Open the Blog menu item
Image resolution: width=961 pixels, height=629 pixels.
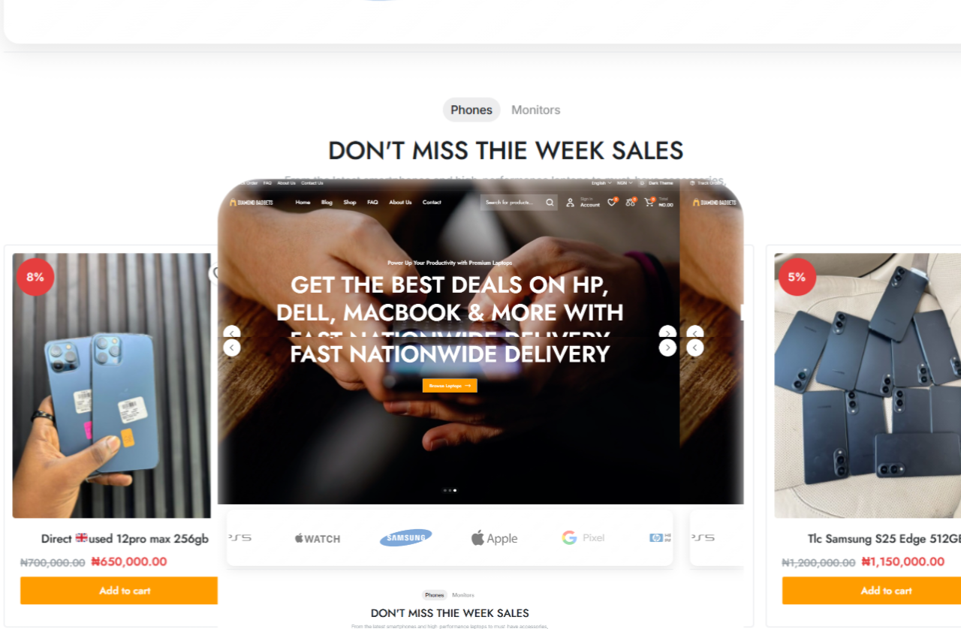(327, 203)
